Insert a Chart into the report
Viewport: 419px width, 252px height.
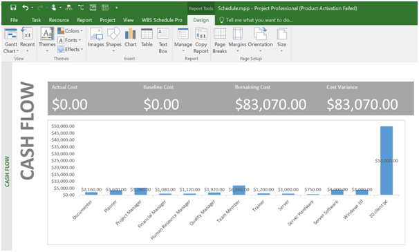click(x=131, y=38)
